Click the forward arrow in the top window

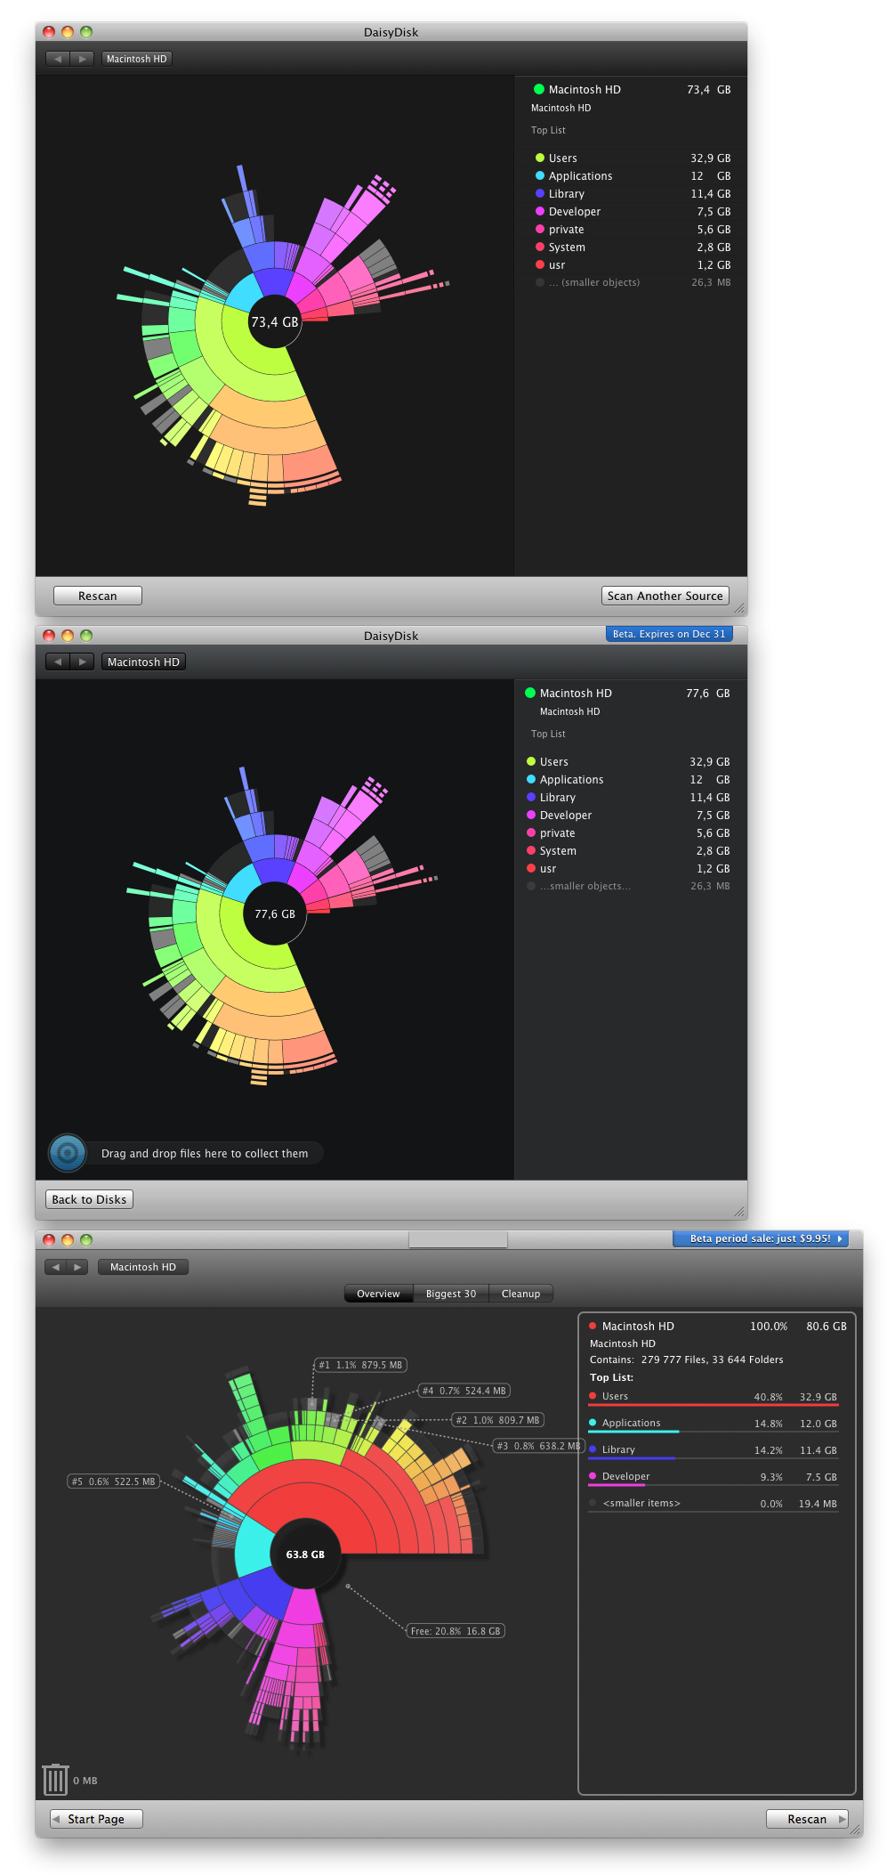coord(82,59)
